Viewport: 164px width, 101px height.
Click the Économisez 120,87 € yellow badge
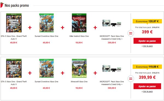[x=147, y=21]
